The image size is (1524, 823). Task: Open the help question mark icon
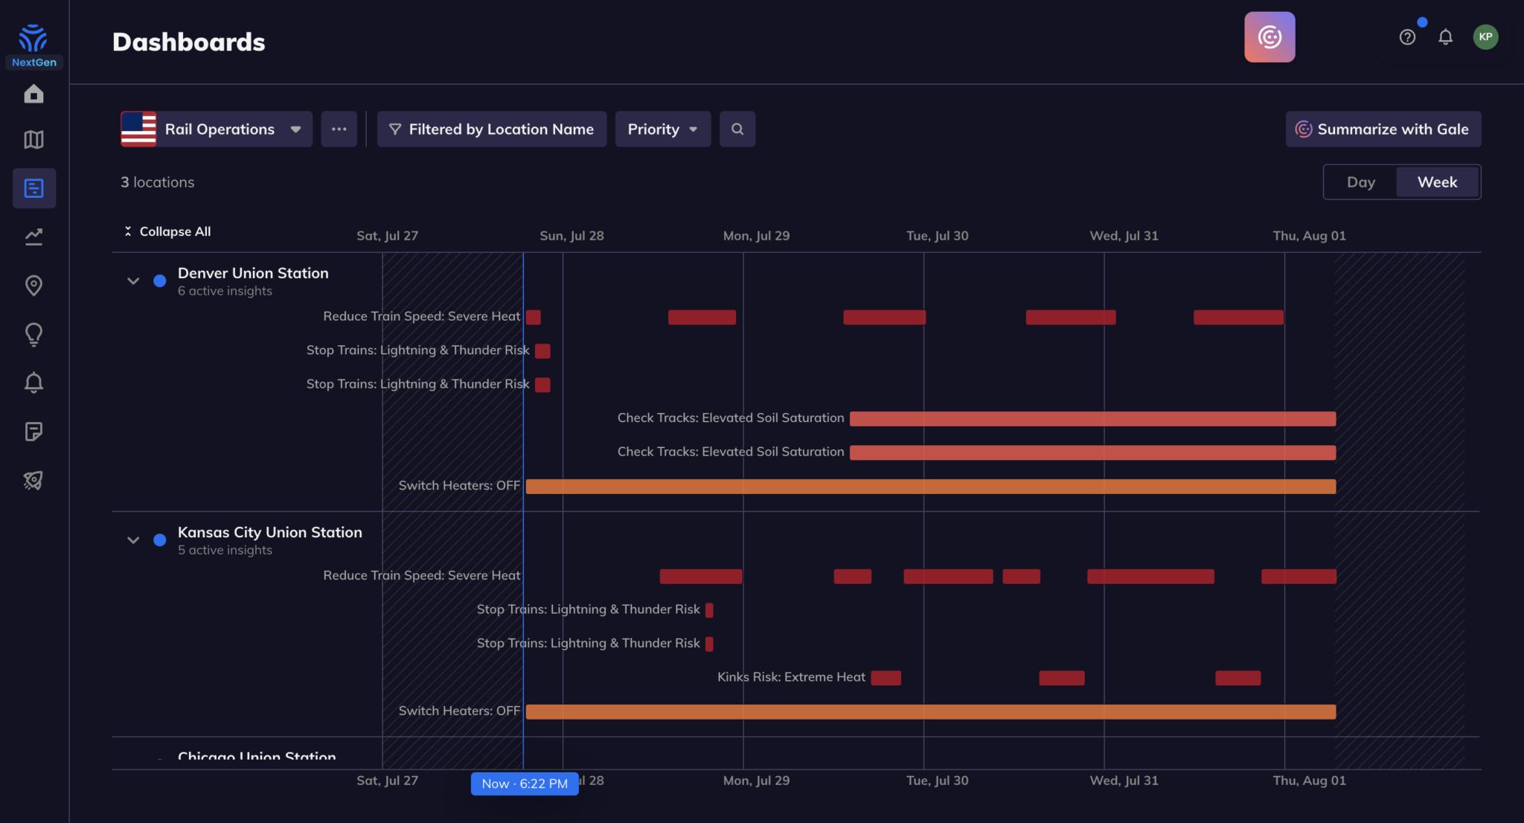tap(1407, 37)
